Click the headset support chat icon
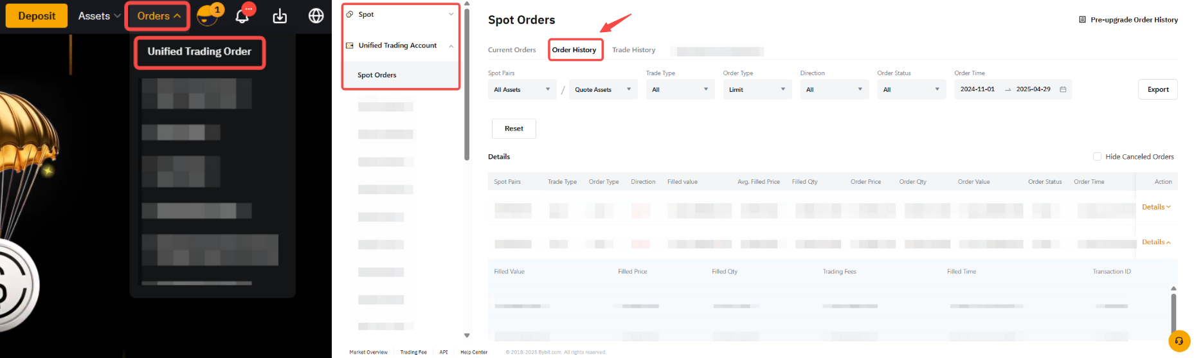The height and width of the screenshot is (358, 1194). click(x=1179, y=341)
